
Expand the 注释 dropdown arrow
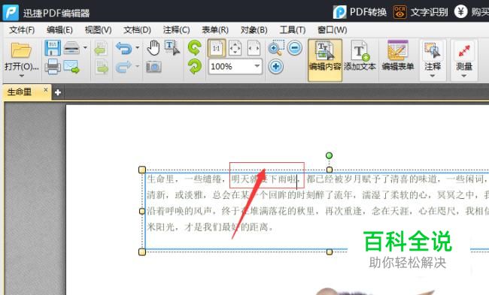click(x=433, y=76)
